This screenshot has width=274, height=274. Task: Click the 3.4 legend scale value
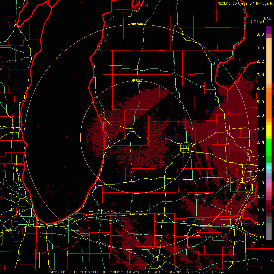pos(260,142)
